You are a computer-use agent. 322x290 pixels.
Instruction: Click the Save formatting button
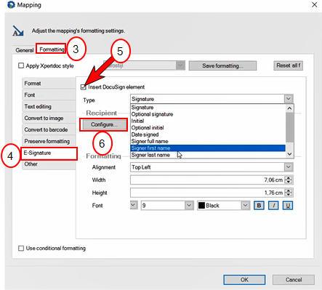pos(222,65)
